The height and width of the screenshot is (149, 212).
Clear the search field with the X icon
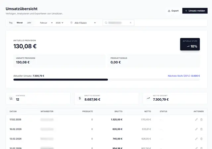tap(131, 23)
